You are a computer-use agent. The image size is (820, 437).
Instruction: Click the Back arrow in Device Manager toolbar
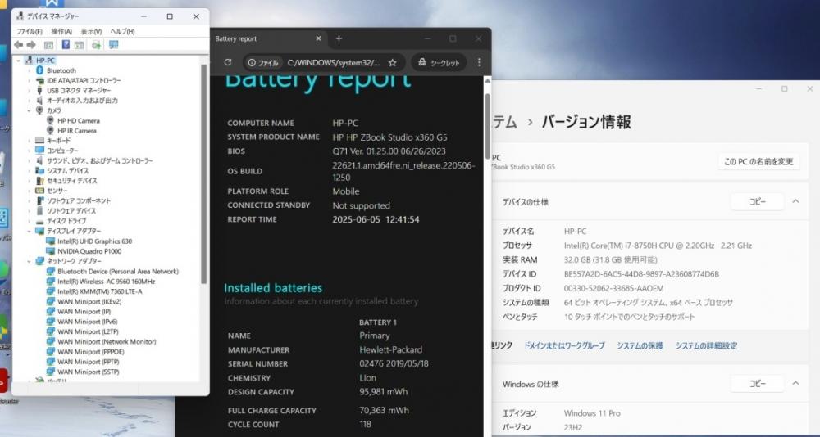18,45
